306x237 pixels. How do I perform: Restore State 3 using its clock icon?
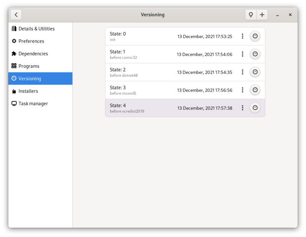[255, 90]
